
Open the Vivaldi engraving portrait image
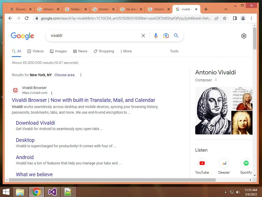(213, 111)
